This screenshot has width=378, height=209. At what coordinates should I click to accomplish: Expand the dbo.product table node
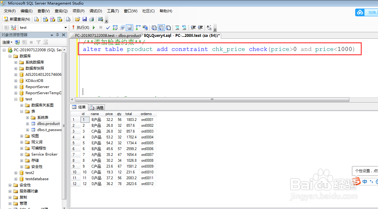[x=27, y=124]
